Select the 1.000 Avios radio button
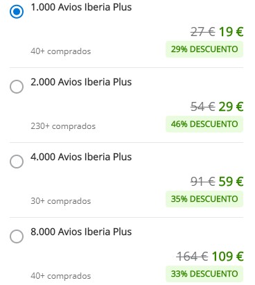 17,12
